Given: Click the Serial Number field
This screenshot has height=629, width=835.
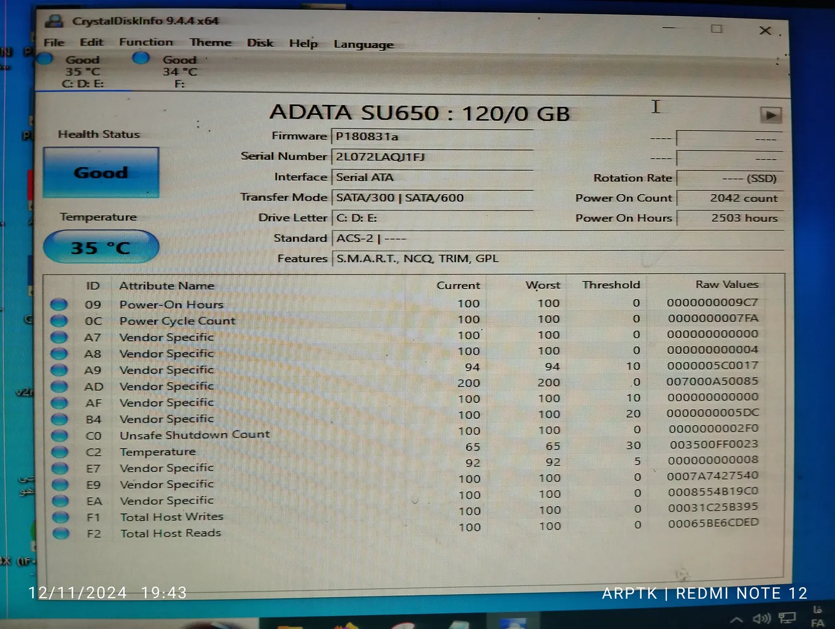Looking at the screenshot, I should (x=432, y=157).
